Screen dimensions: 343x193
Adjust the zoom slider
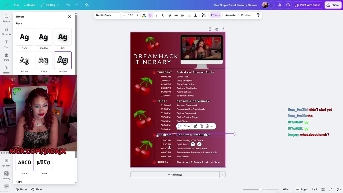click(260, 190)
